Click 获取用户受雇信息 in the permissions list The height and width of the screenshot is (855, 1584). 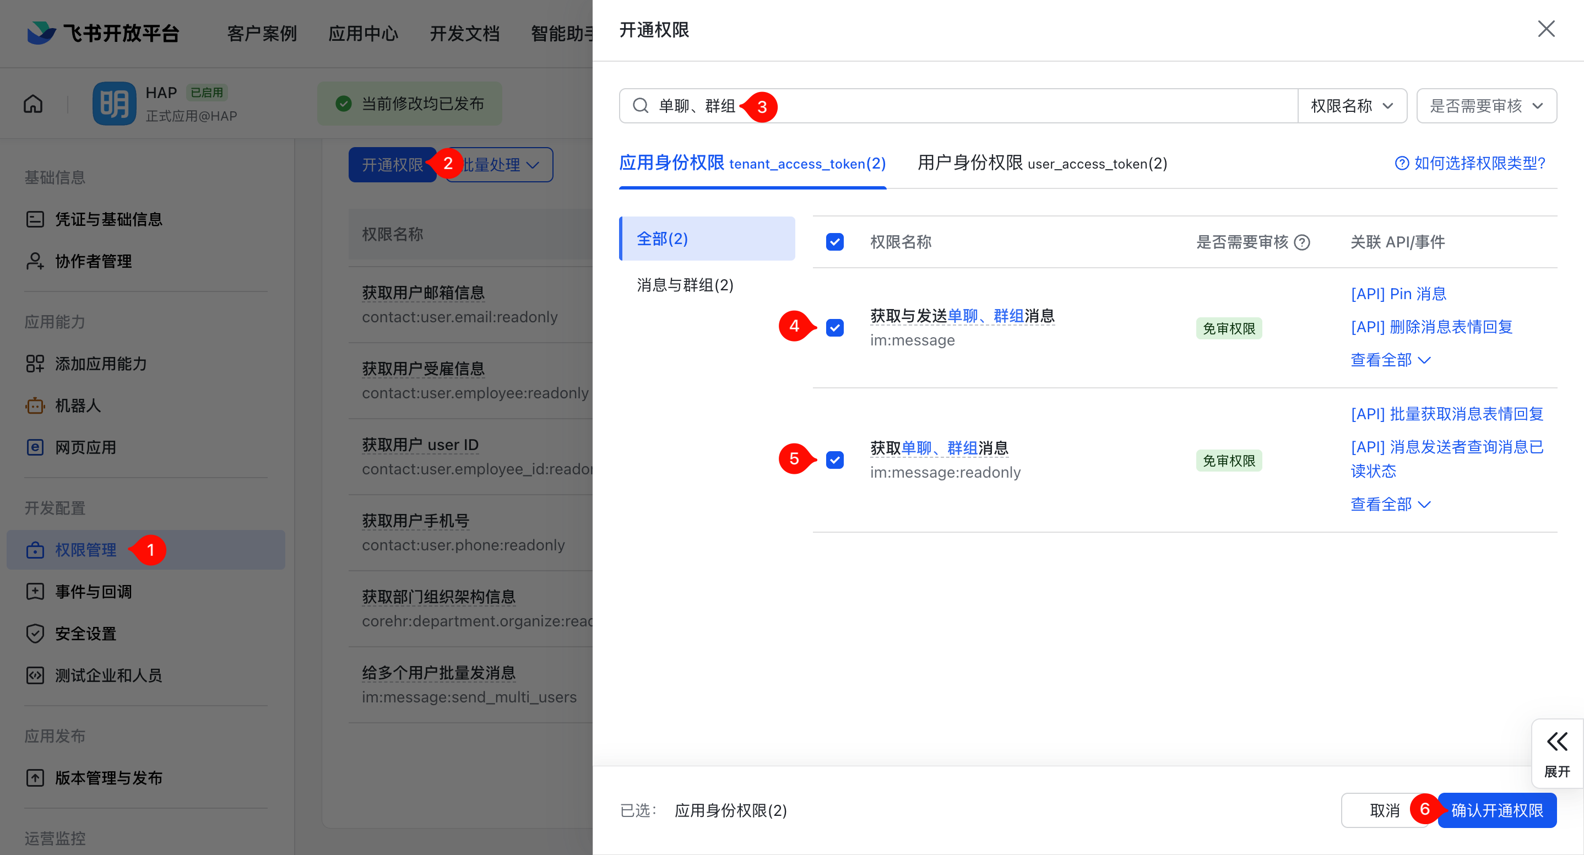(x=423, y=369)
